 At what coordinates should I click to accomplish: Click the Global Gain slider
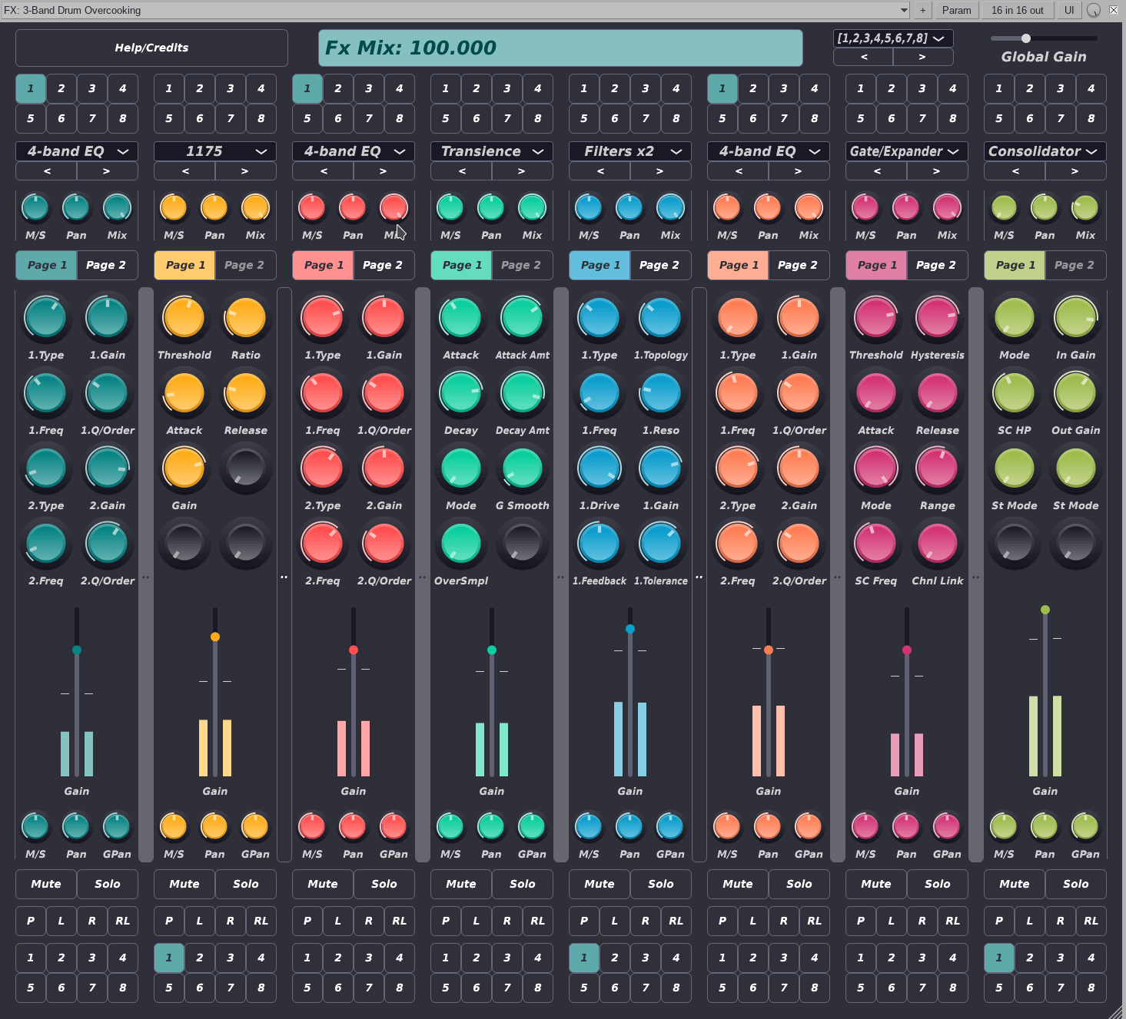click(1043, 38)
